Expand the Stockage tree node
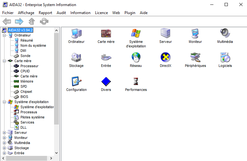 pyautogui.click(x=4, y=148)
